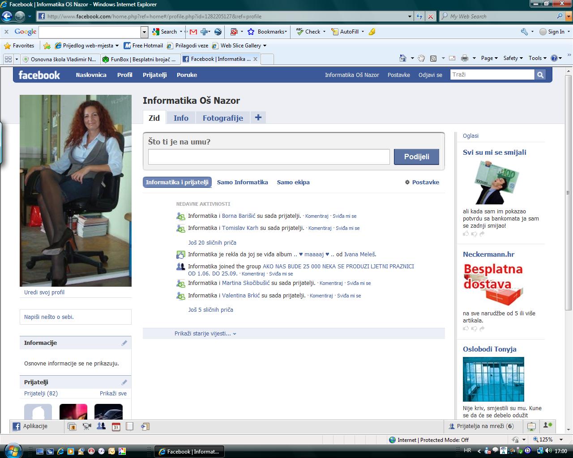Click the RSS feeds icon in command bar
The width and height of the screenshot is (573, 458).
click(433, 58)
